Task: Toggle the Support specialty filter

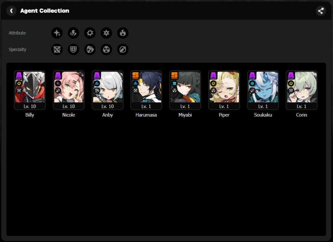Action: tap(123, 49)
